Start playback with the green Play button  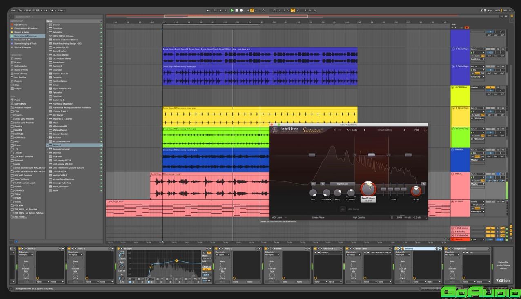232,10
